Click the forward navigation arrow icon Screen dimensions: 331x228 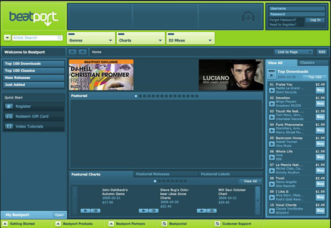[82, 52]
